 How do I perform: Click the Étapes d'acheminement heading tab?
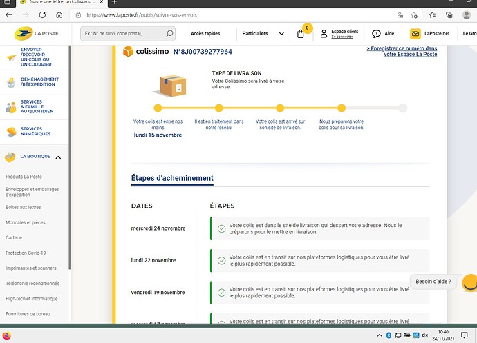(172, 178)
